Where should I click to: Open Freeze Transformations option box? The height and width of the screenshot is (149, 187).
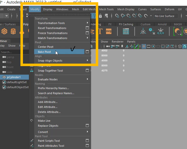click(87, 33)
